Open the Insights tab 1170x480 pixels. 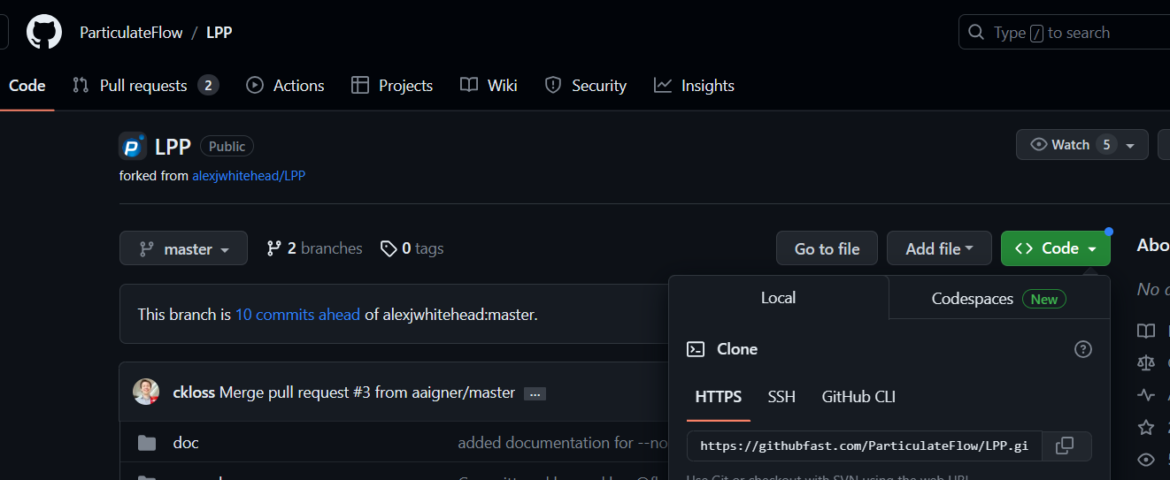coord(694,86)
